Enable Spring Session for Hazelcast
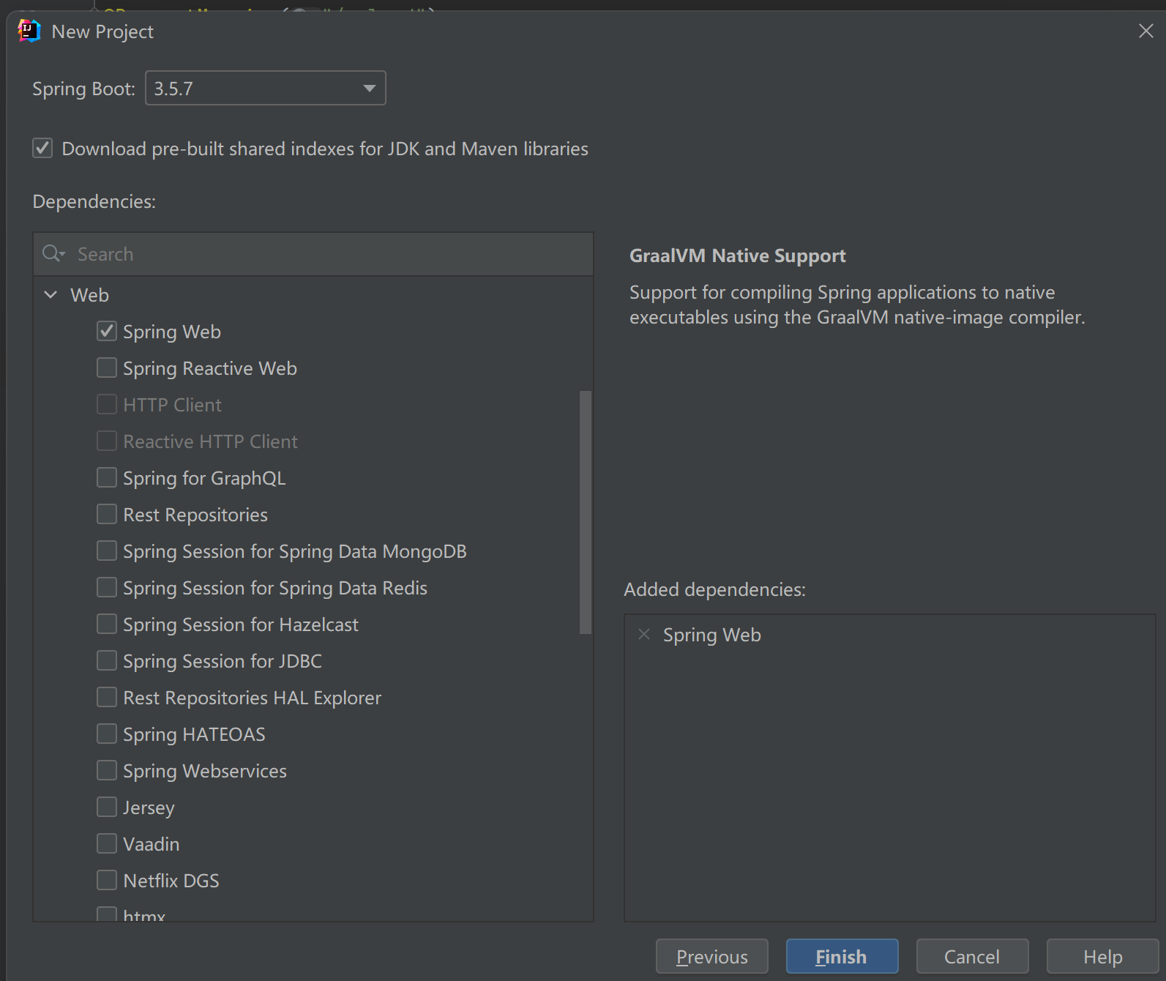1166x981 pixels. click(107, 624)
